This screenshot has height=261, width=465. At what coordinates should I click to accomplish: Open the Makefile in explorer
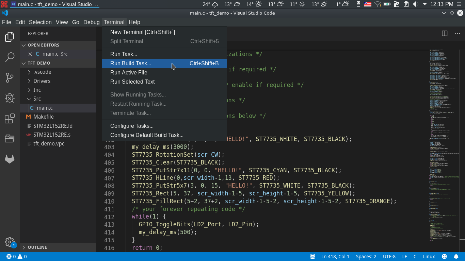tap(43, 117)
